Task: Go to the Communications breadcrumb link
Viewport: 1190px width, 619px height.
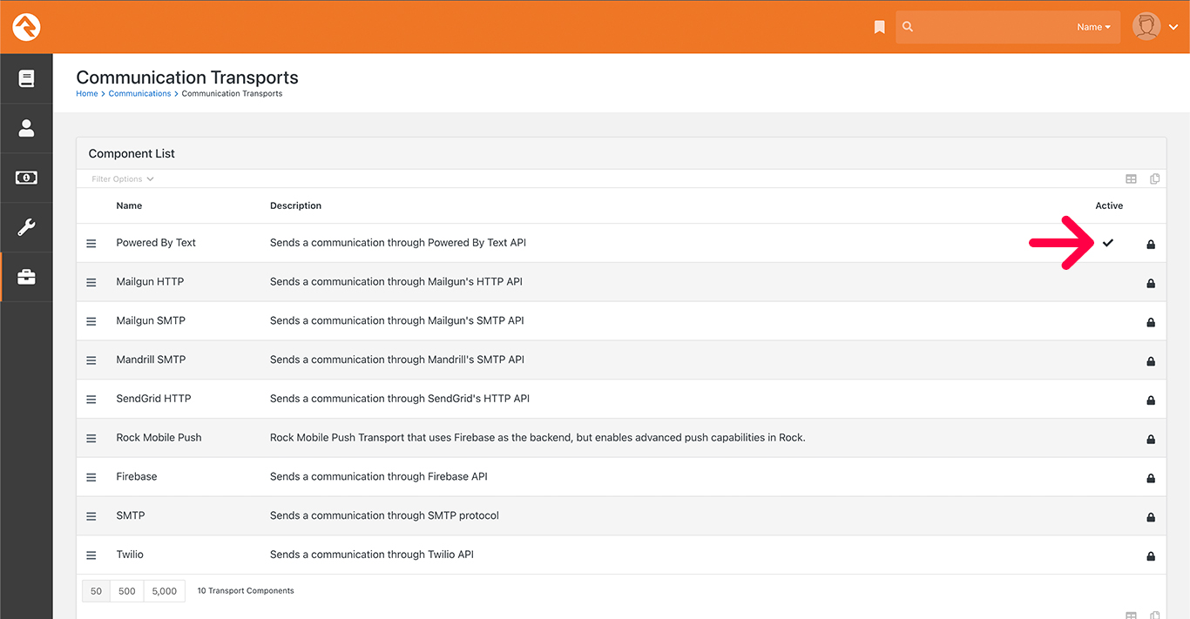Action: pyautogui.click(x=139, y=93)
